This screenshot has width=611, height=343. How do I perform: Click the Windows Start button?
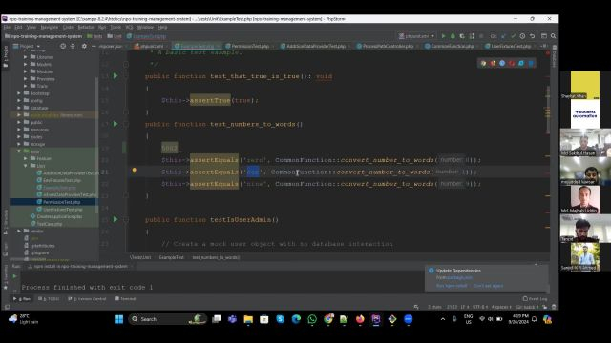(118, 319)
